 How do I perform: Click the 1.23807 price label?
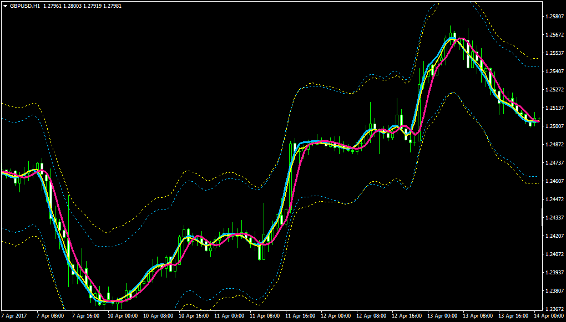point(554,290)
